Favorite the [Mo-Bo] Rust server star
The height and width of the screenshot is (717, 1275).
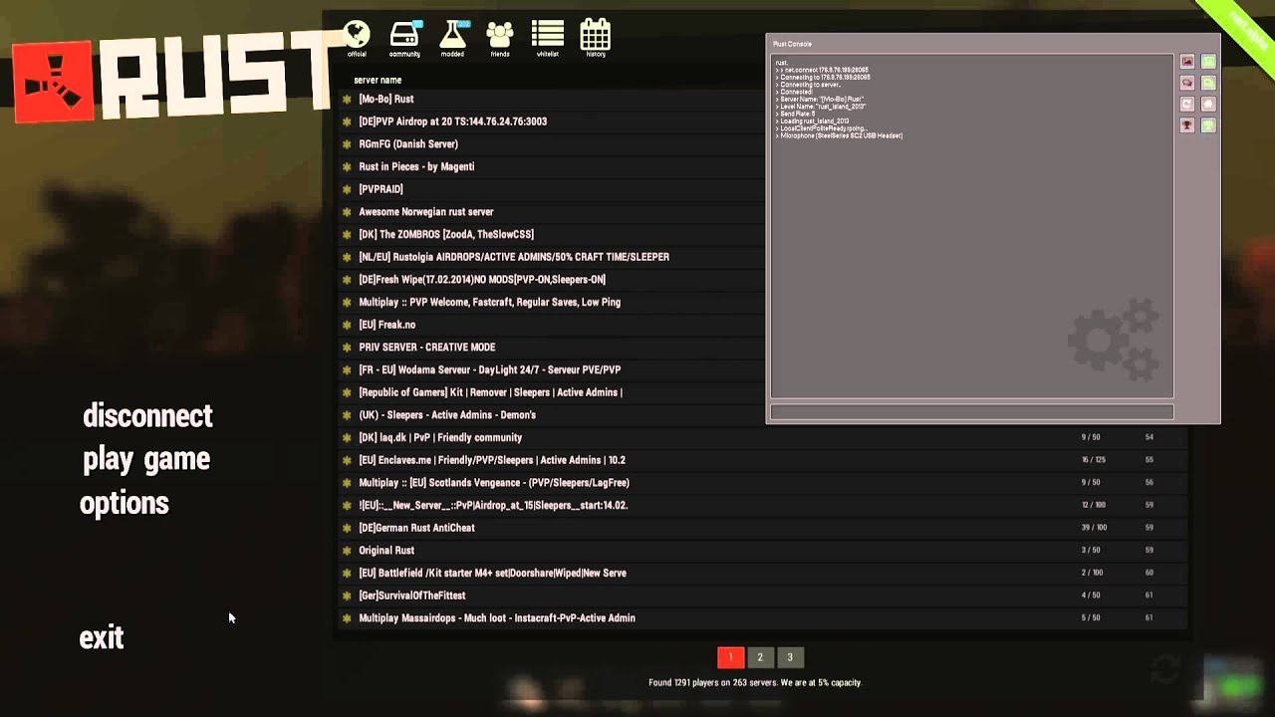(347, 99)
